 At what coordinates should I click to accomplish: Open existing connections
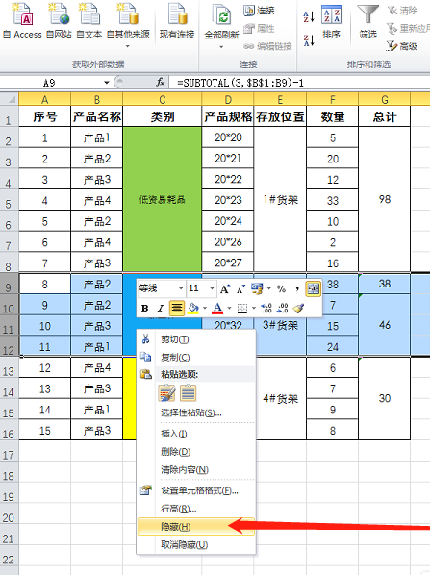click(x=177, y=21)
